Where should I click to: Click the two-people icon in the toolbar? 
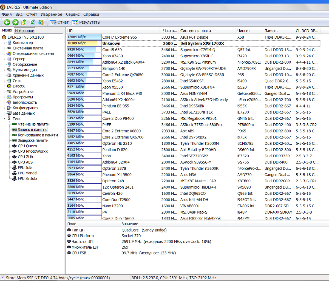tap(41, 22)
